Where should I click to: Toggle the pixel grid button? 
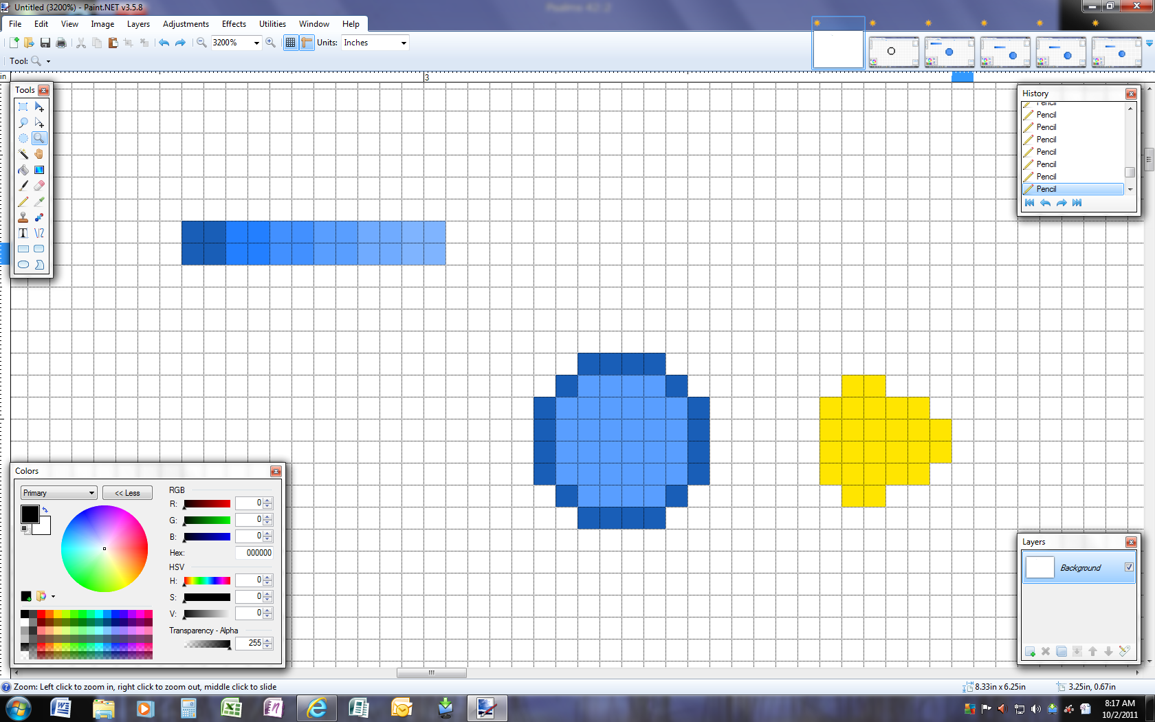(291, 43)
